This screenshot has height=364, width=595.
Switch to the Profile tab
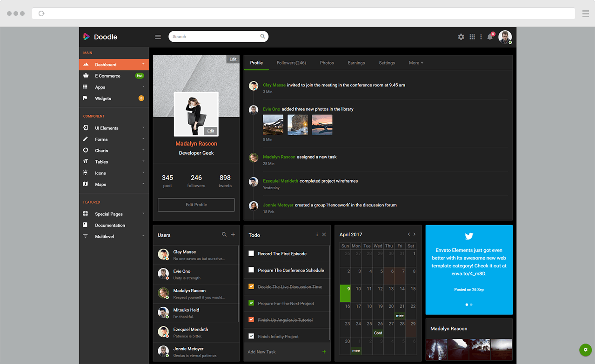pyautogui.click(x=256, y=63)
